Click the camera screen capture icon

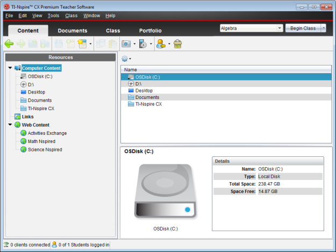[126, 44]
